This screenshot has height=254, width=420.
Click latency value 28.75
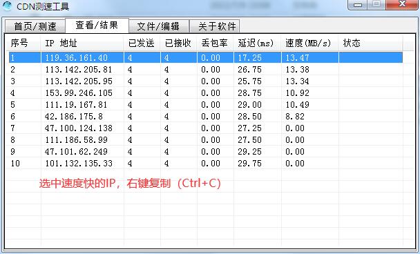pos(249,93)
